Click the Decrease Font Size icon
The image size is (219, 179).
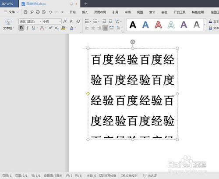tap(71, 21)
